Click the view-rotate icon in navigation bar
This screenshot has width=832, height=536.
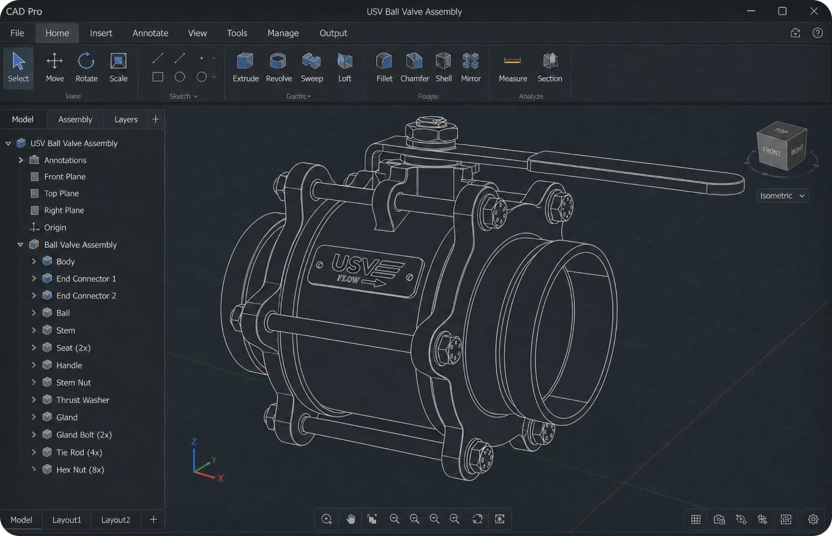[477, 519]
